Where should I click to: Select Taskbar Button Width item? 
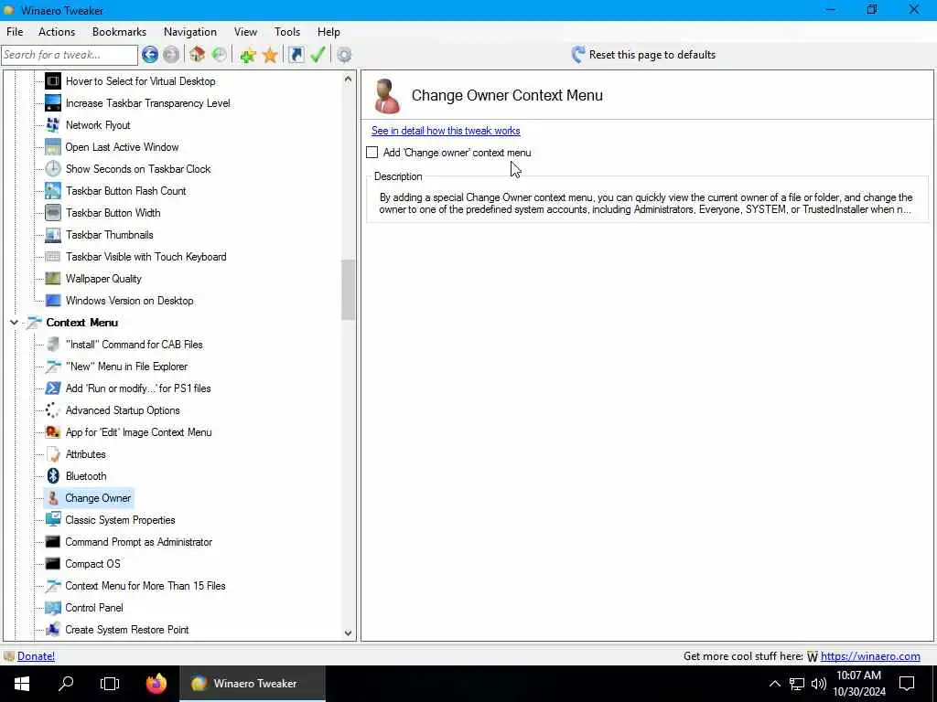click(x=113, y=213)
